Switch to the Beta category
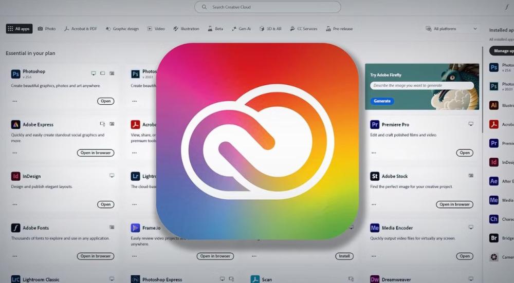 point(215,29)
